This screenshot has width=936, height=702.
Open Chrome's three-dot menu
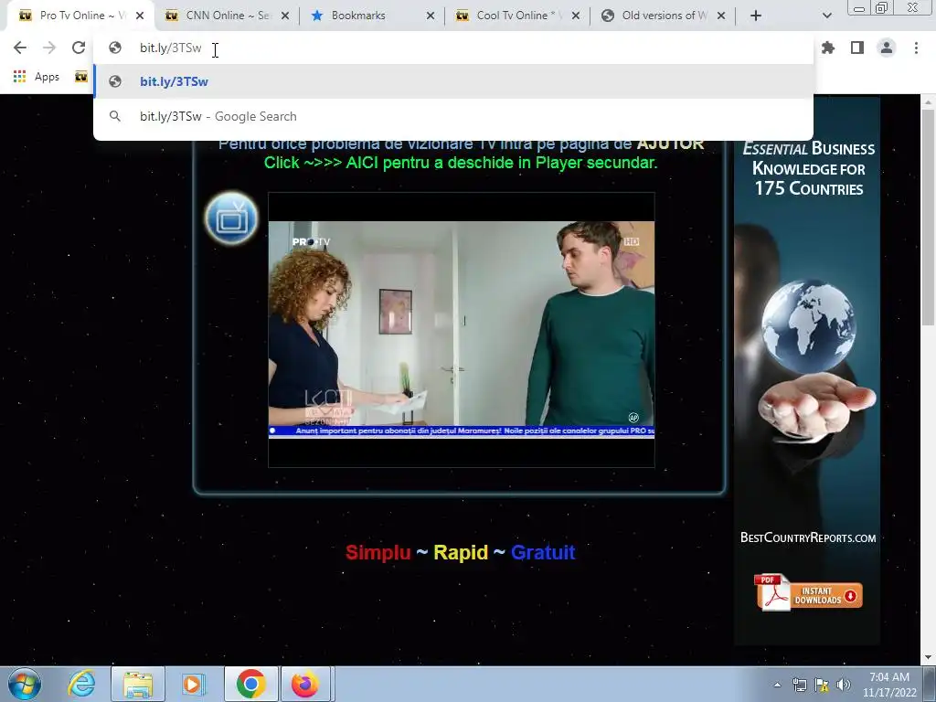click(916, 48)
